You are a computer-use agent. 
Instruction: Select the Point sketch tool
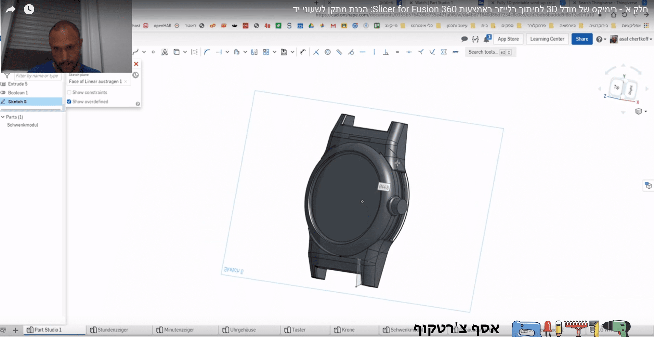coord(153,52)
